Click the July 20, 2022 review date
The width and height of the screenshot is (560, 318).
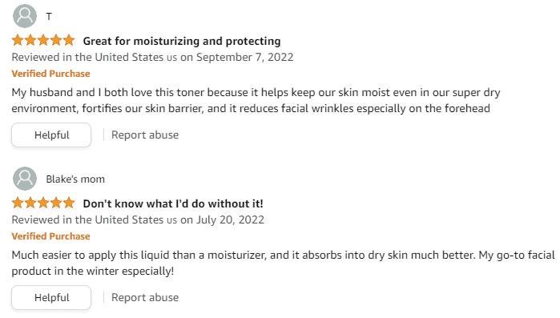coord(231,219)
